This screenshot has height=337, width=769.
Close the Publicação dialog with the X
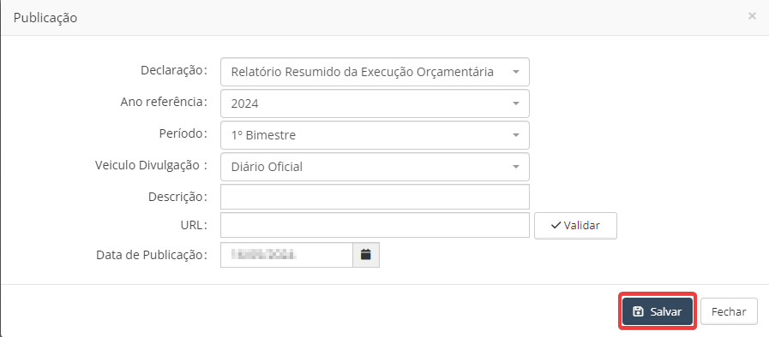coord(752,16)
